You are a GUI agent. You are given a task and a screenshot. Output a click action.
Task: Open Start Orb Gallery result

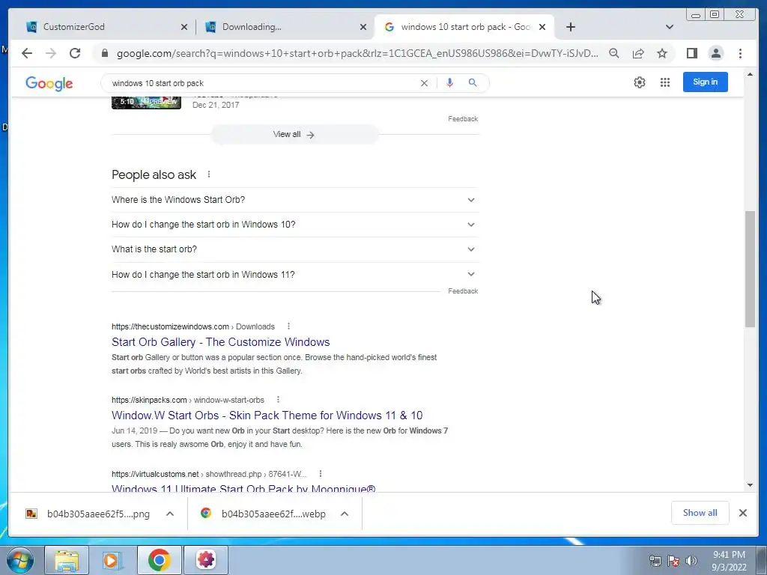click(x=221, y=341)
